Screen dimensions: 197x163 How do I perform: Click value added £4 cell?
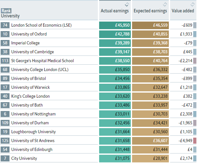click(x=183, y=150)
